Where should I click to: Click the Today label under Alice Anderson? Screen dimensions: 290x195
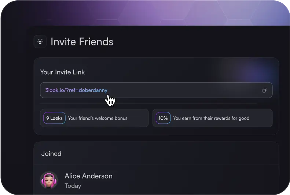[x=73, y=186]
